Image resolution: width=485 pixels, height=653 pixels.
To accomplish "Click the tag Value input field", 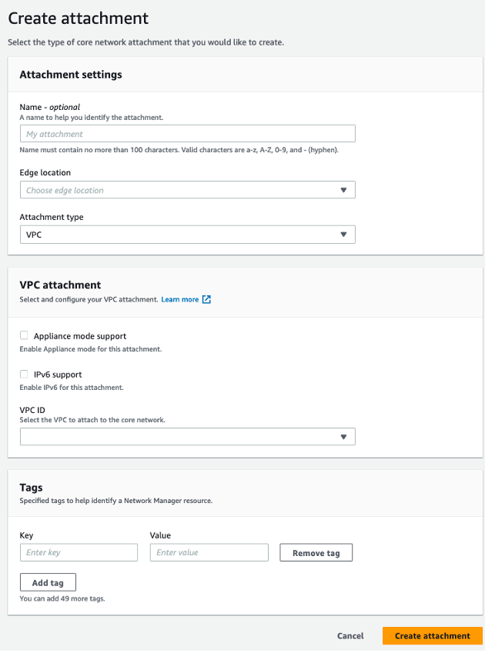I will click(x=209, y=552).
